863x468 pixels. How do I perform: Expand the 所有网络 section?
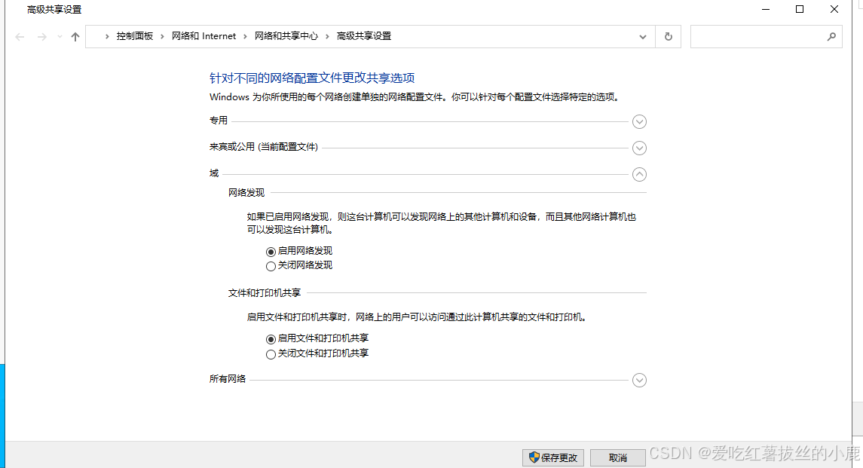(x=639, y=380)
